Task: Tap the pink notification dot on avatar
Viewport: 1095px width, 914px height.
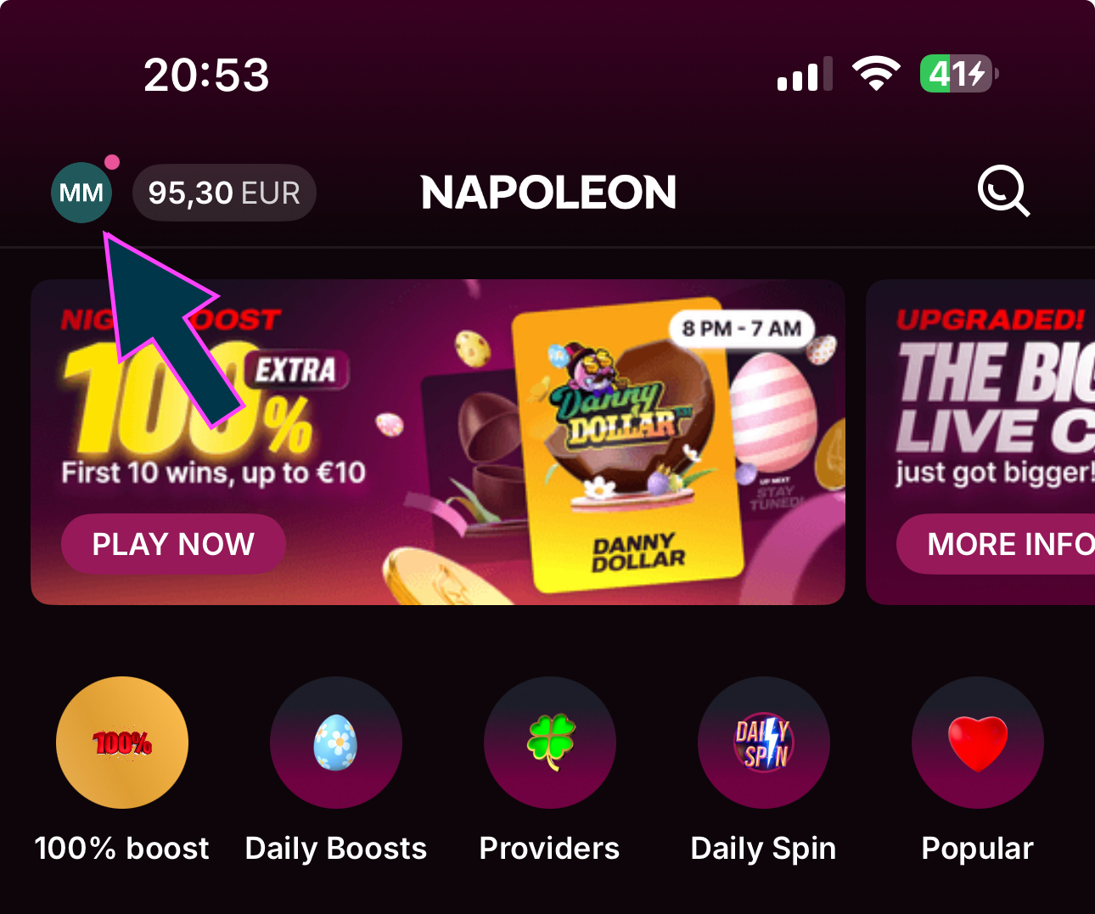Action: 112,162
